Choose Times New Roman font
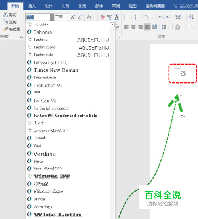This screenshot has height=219, width=198. tap(68, 70)
